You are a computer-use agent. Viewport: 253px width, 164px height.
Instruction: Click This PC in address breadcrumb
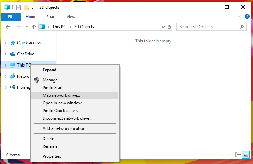coord(60,27)
